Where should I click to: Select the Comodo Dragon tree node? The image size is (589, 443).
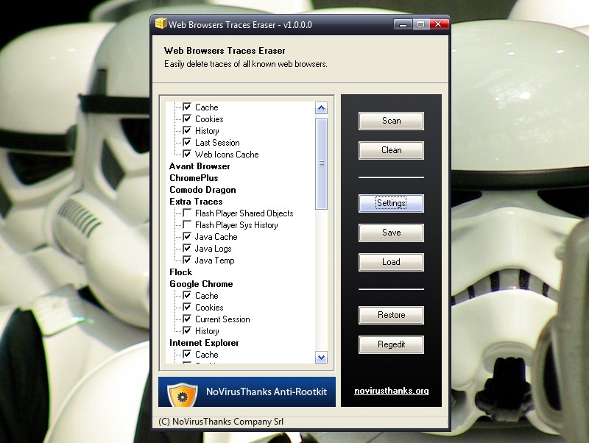tap(202, 190)
